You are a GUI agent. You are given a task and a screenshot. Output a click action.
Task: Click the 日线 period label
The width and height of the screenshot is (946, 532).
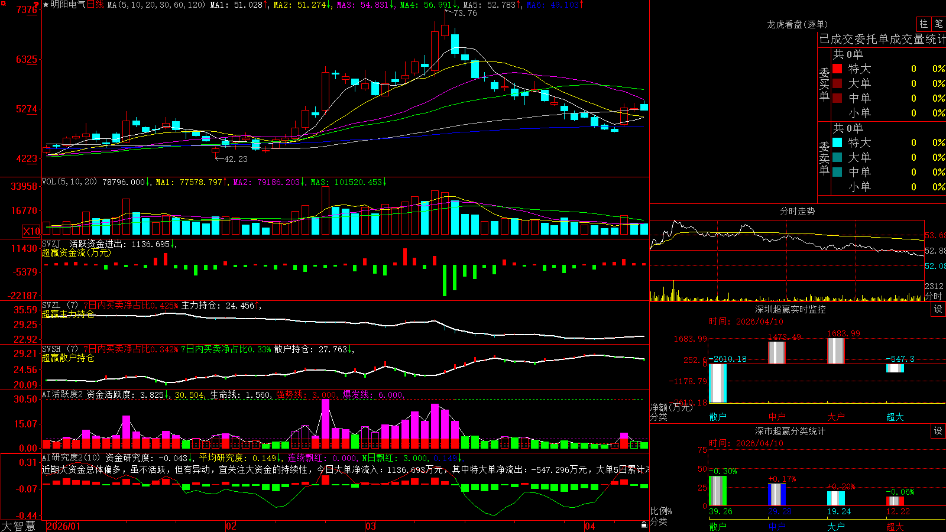pos(95,5)
